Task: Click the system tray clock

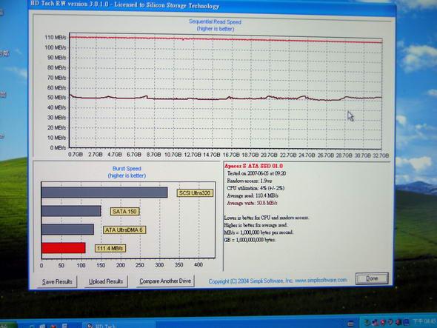Action: pyautogui.click(x=424, y=322)
